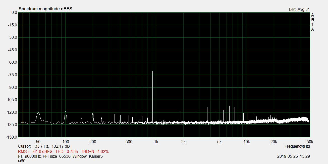Image resolution: width=328 pixels, height=164 pixels.
Task: Click the timestamp '2019-05-25 13:29'
Action: (293, 156)
